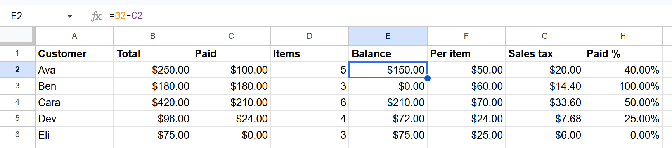Click the fx function icon
Screen dimensions: 672x148
coord(96,16)
